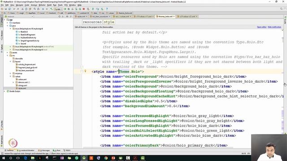Open the Edit menu
Viewport: 287px width, 161px height.
[x=7, y=5]
